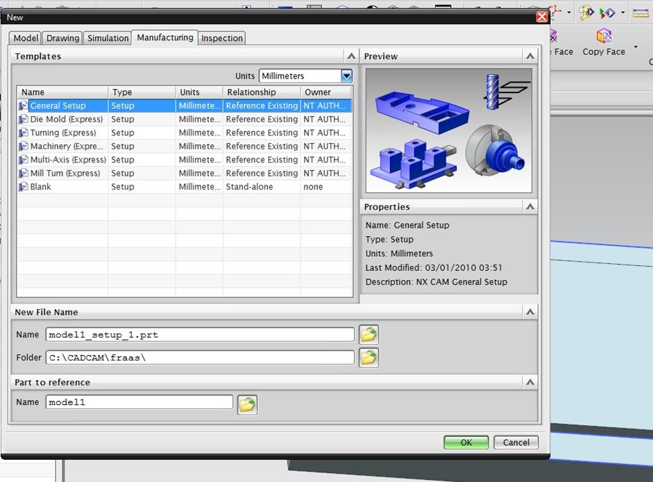Browse for the new file folder
The width and height of the screenshot is (653, 482).
368,357
